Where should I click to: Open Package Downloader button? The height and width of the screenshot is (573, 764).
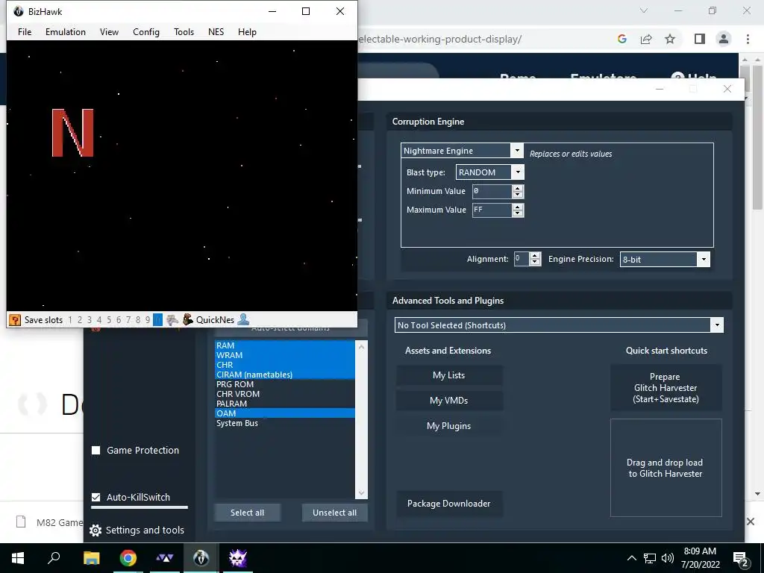448,504
